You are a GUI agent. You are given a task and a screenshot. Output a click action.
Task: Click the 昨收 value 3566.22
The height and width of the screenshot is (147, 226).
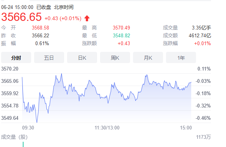40,35
